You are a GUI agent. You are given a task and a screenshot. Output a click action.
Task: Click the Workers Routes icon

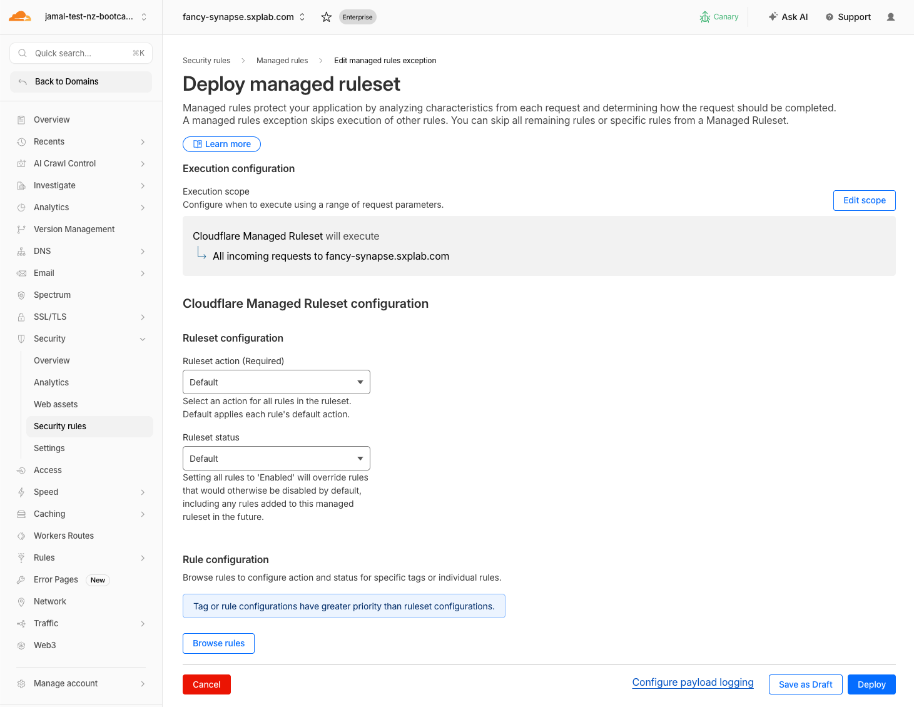[x=21, y=536]
